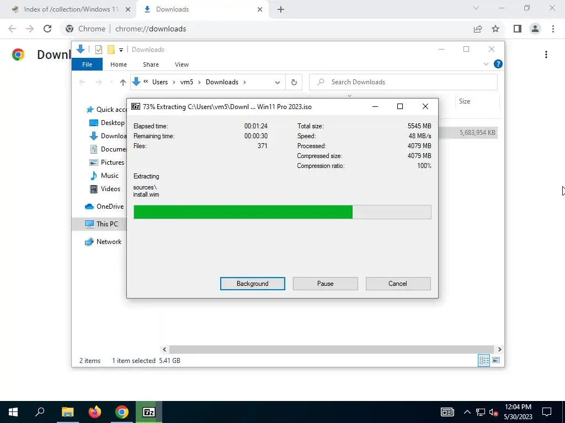565x423 pixels.
Task: Open taskbar search
Action: coord(40,412)
